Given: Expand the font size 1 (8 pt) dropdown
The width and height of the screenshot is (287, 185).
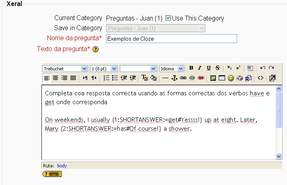Looking at the screenshot, I should click(x=104, y=69).
